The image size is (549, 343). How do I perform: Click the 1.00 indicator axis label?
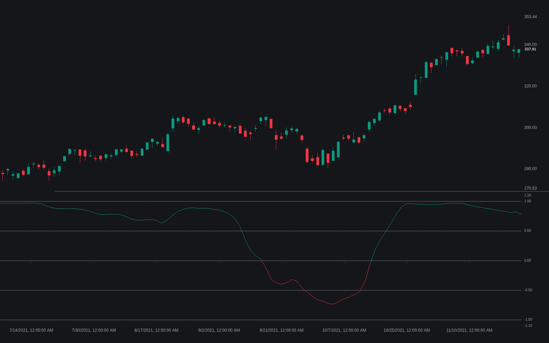tap(527, 201)
